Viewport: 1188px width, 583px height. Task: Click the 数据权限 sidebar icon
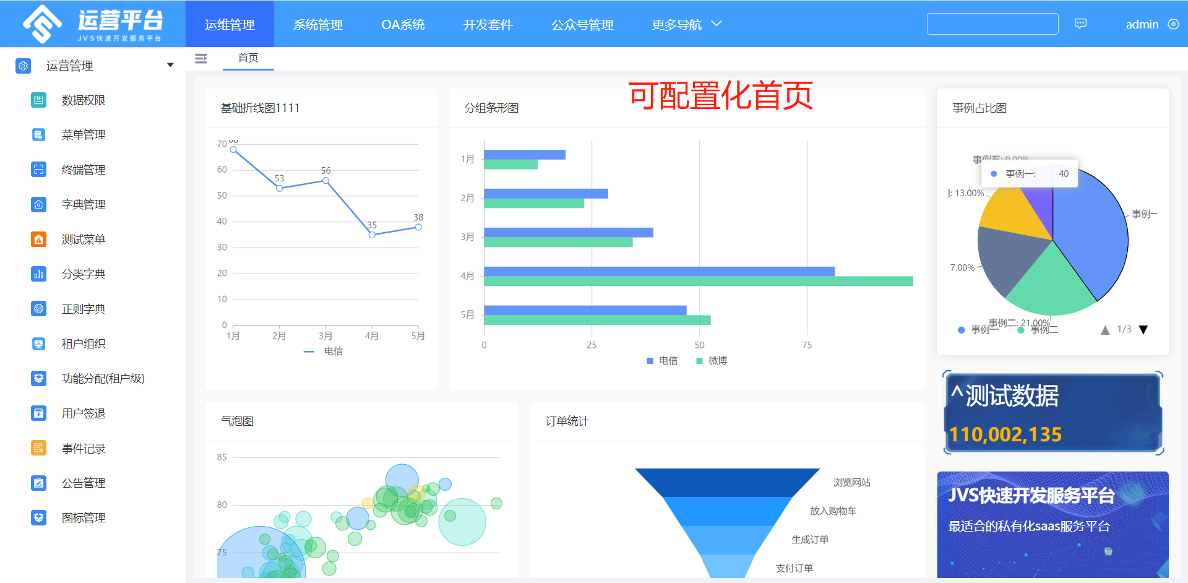click(38, 100)
